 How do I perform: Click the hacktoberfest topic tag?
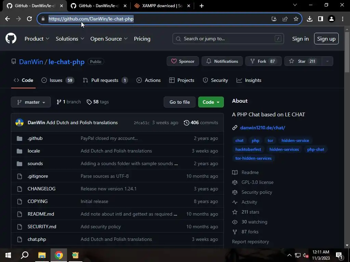[248, 149]
